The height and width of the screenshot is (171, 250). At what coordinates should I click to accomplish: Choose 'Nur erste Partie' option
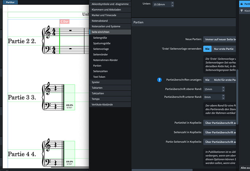(224, 49)
